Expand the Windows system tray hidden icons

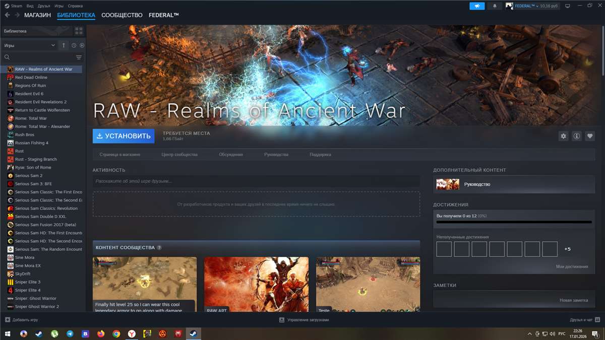pyautogui.click(x=529, y=334)
